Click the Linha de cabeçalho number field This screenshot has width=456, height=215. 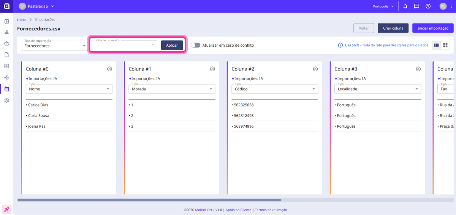pos(124,45)
